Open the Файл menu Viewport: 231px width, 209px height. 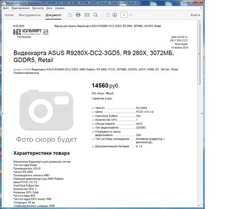[x=6, y=8]
